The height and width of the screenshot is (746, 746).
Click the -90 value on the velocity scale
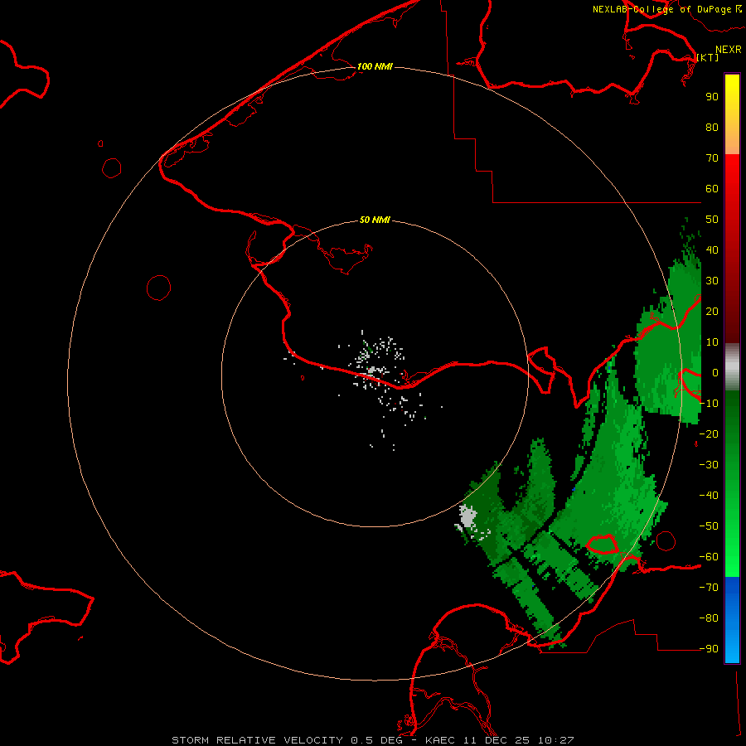(709, 648)
